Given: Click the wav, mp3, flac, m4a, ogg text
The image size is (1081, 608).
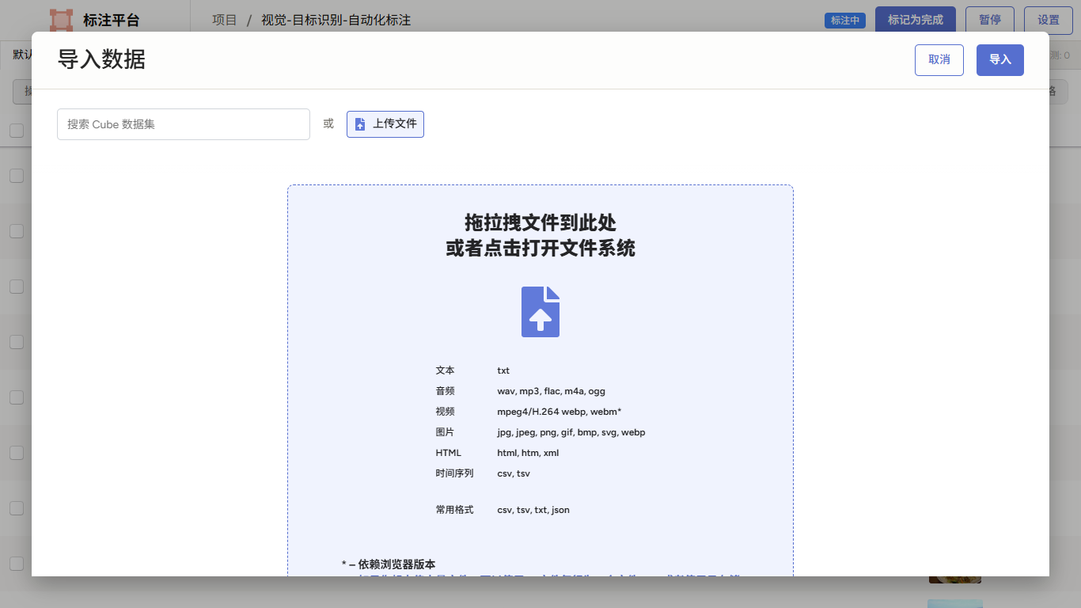Looking at the screenshot, I should click(552, 391).
